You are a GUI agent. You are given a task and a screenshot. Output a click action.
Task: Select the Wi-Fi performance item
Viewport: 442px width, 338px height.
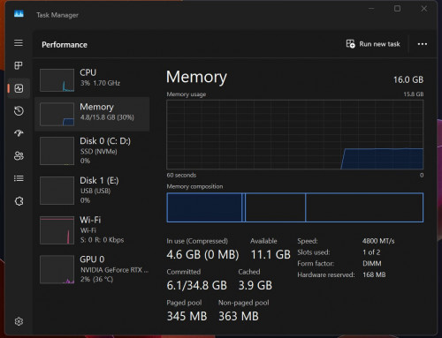(x=92, y=230)
